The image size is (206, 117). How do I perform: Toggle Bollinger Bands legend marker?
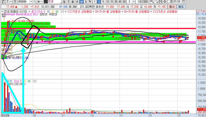2,14
